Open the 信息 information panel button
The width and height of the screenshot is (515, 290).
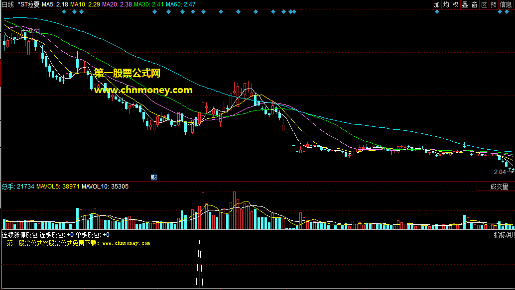[x=506, y=4]
